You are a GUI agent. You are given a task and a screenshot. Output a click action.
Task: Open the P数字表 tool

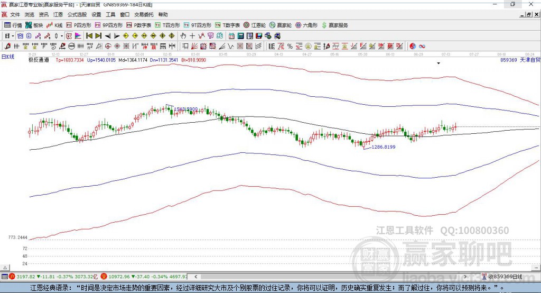(x=139, y=25)
